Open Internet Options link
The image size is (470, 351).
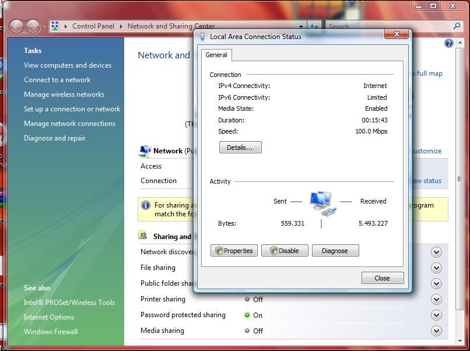click(49, 317)
